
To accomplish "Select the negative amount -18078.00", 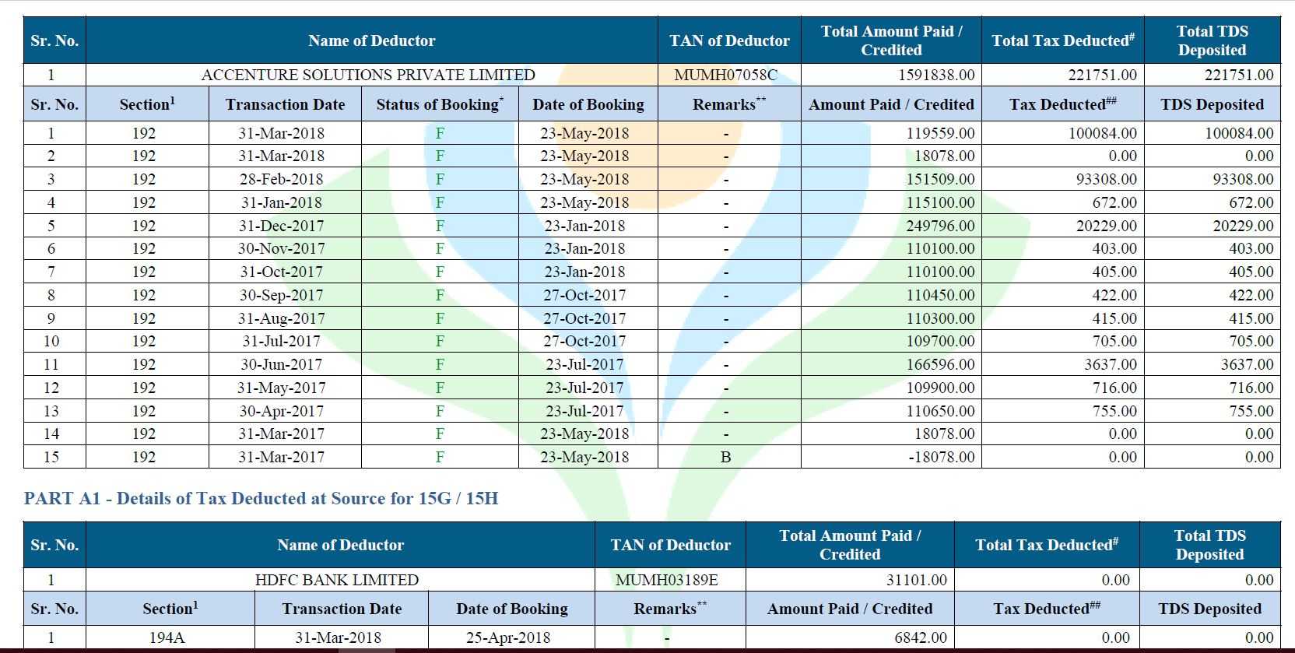I will (x=941, y=457).
